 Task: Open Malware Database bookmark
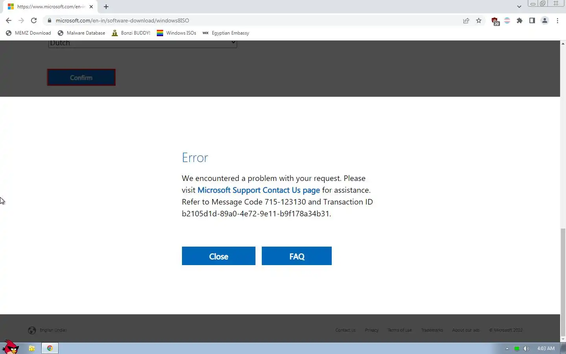pos(81,33)
